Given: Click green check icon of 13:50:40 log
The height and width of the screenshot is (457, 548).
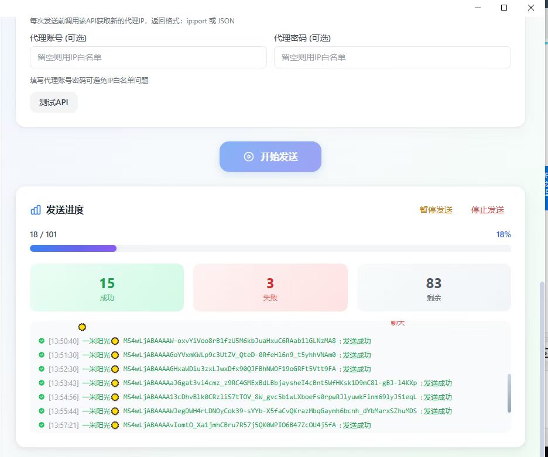Looking at the screenshot, I should tap(42, 341).
